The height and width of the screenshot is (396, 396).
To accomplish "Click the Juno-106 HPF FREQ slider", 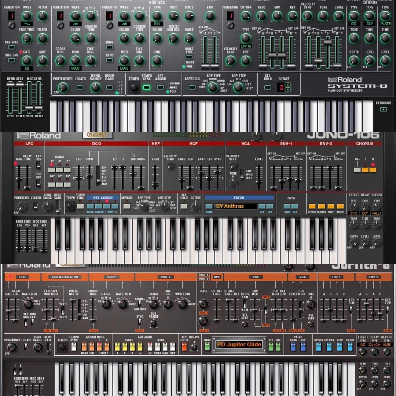I will coord(155,177).
